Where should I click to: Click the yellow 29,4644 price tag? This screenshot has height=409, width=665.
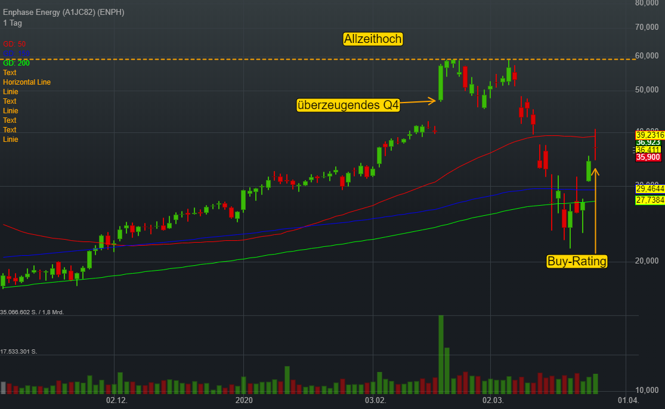coord(649,189)
